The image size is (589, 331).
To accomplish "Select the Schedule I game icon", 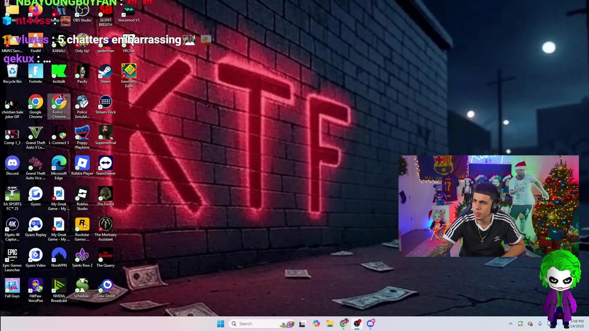I will click(x=82, y=289).
